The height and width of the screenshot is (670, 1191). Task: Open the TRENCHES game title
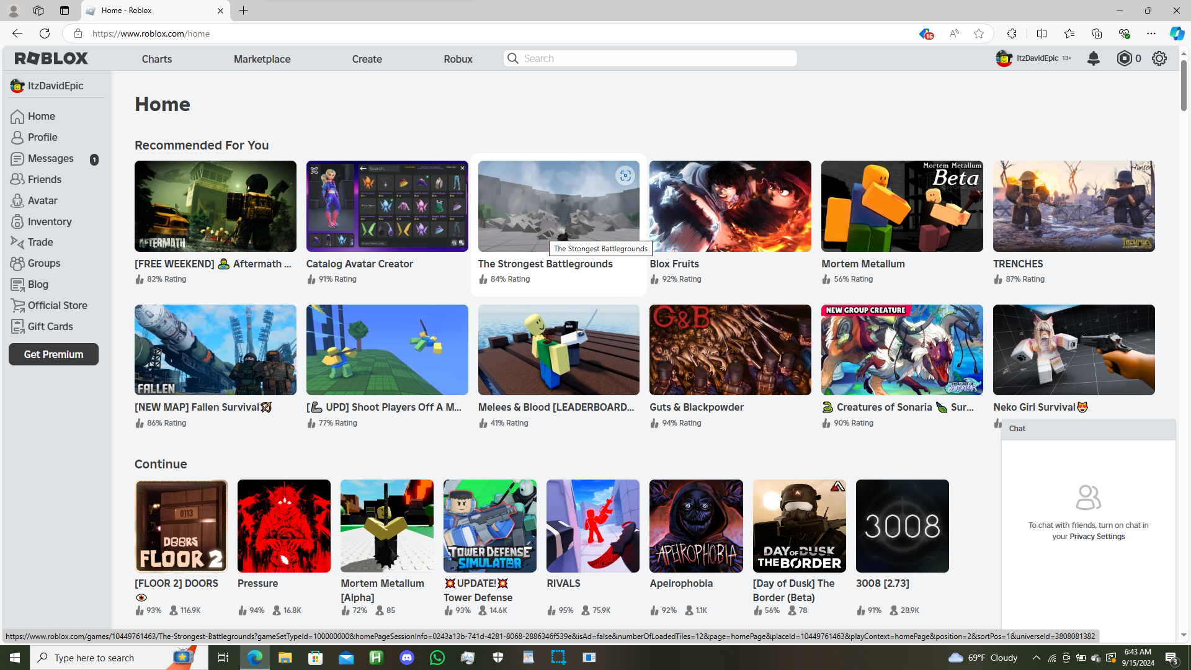click(1018, 264)
